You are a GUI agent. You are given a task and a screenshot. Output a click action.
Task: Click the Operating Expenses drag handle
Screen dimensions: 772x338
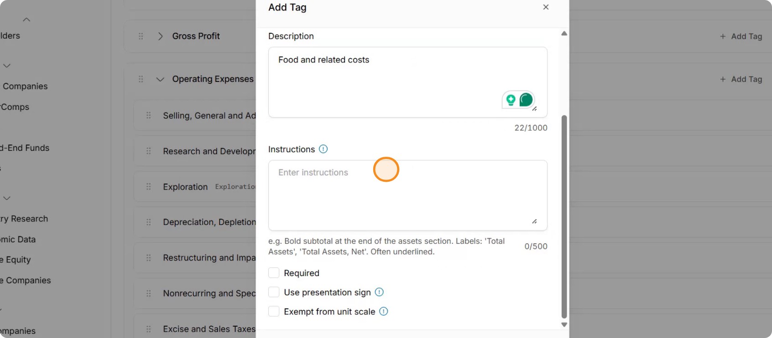[x=141, y=79]
